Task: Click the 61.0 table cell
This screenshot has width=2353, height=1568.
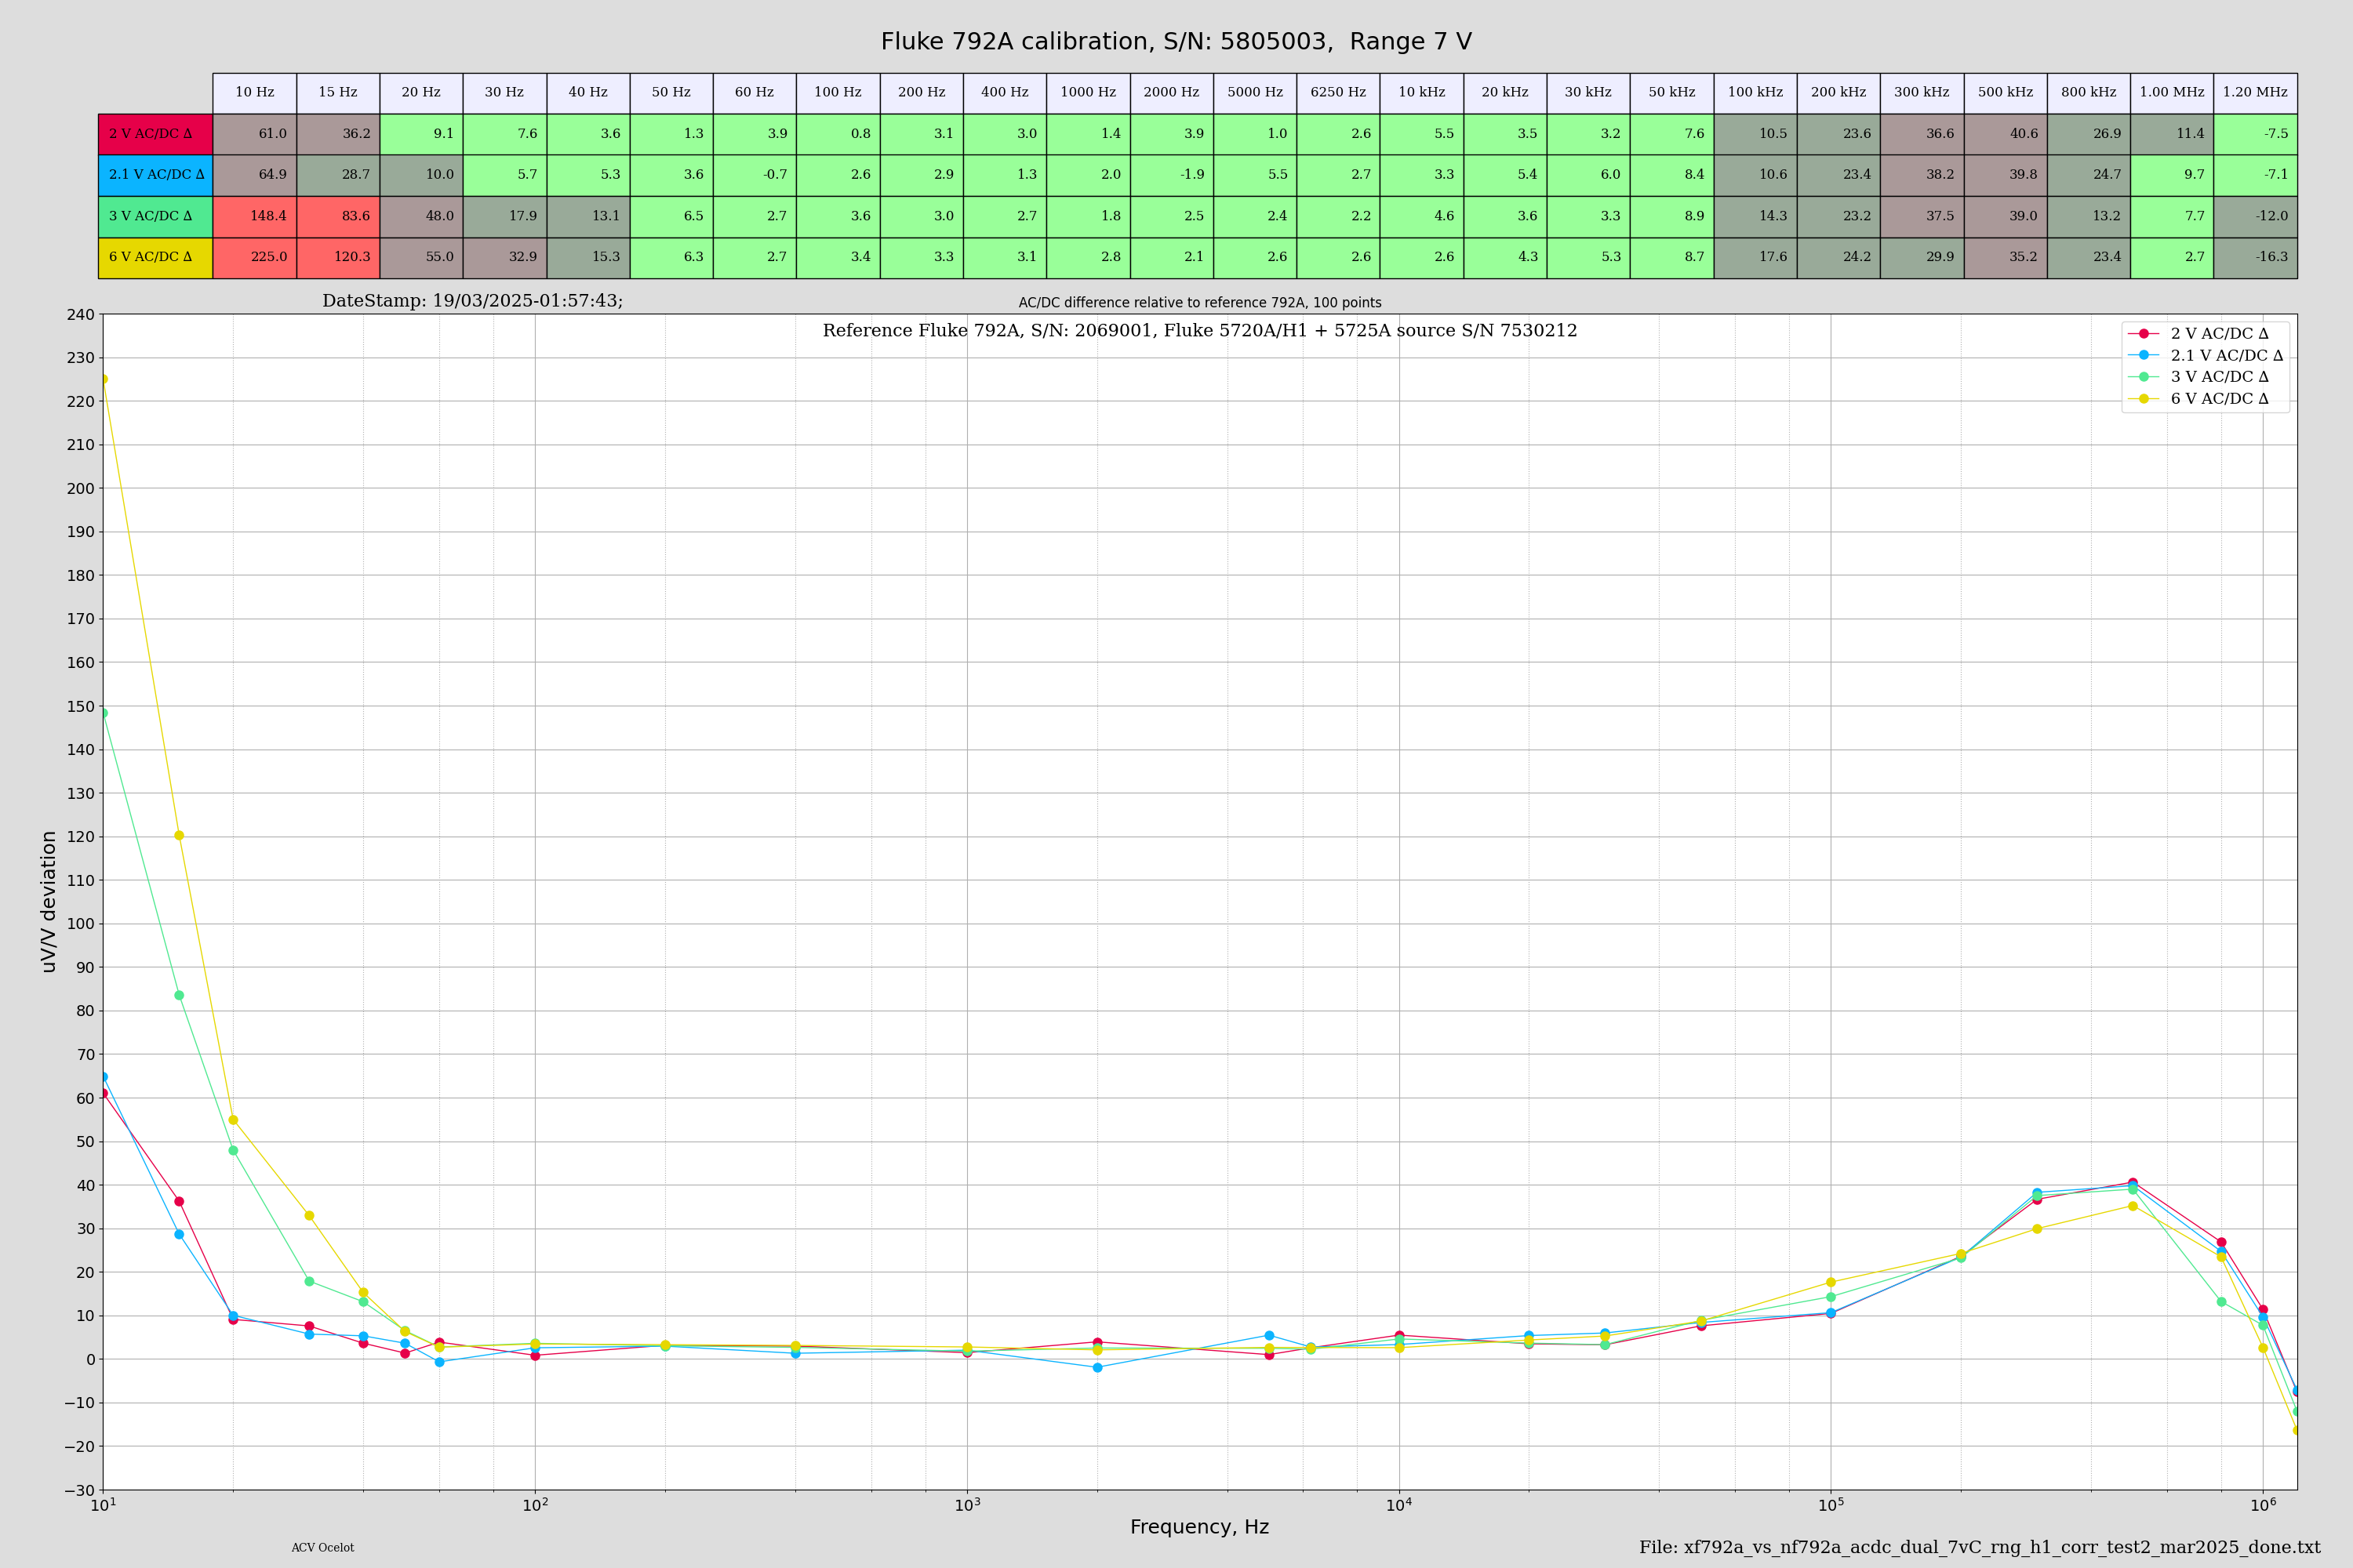Action: coord(255,134)
